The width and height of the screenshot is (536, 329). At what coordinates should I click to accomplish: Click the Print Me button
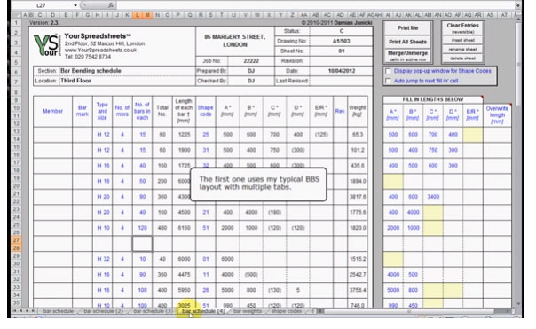[407, 28]
